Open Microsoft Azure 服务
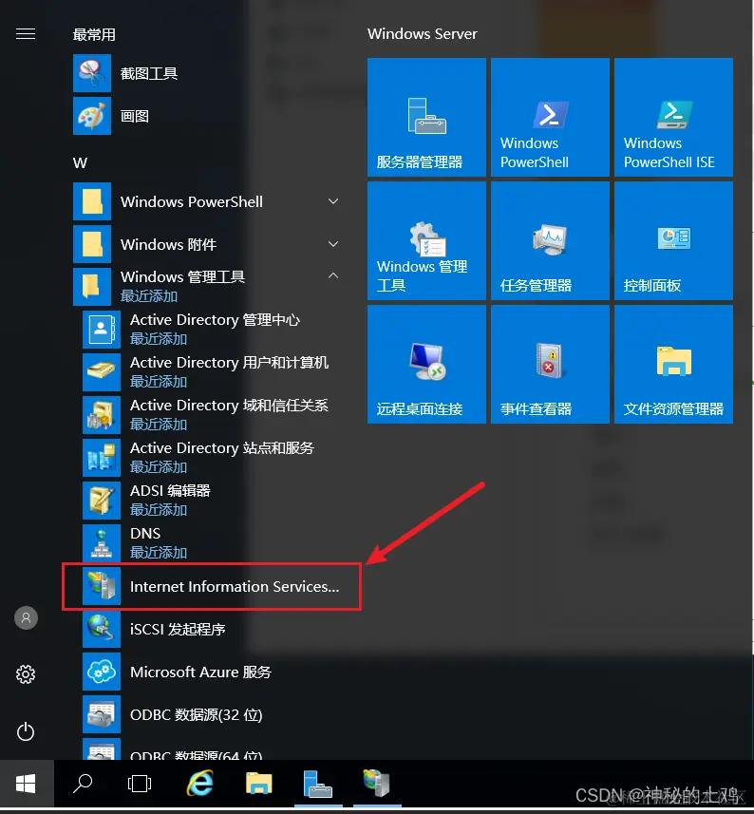Viewport: 754px width, 814px height. (213, 672)
